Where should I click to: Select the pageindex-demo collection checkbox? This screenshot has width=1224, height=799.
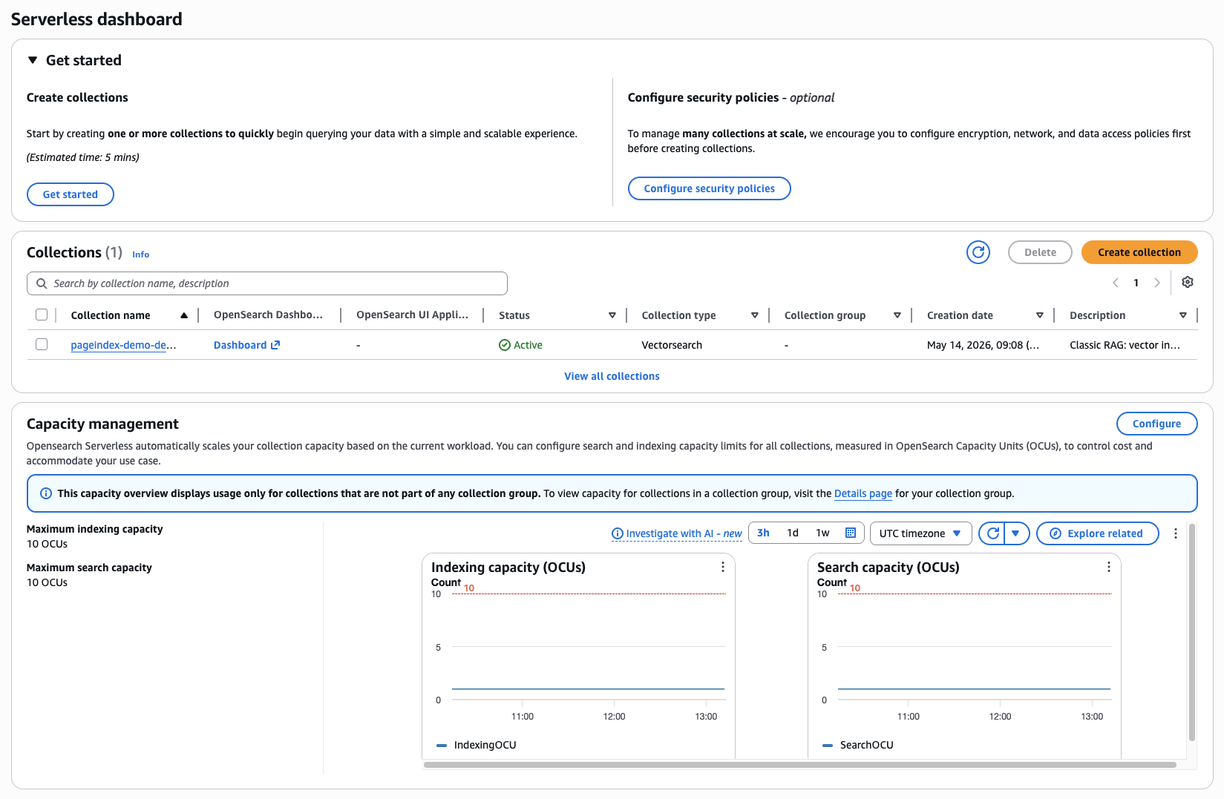pyautogui.click(x=42, y=344)
